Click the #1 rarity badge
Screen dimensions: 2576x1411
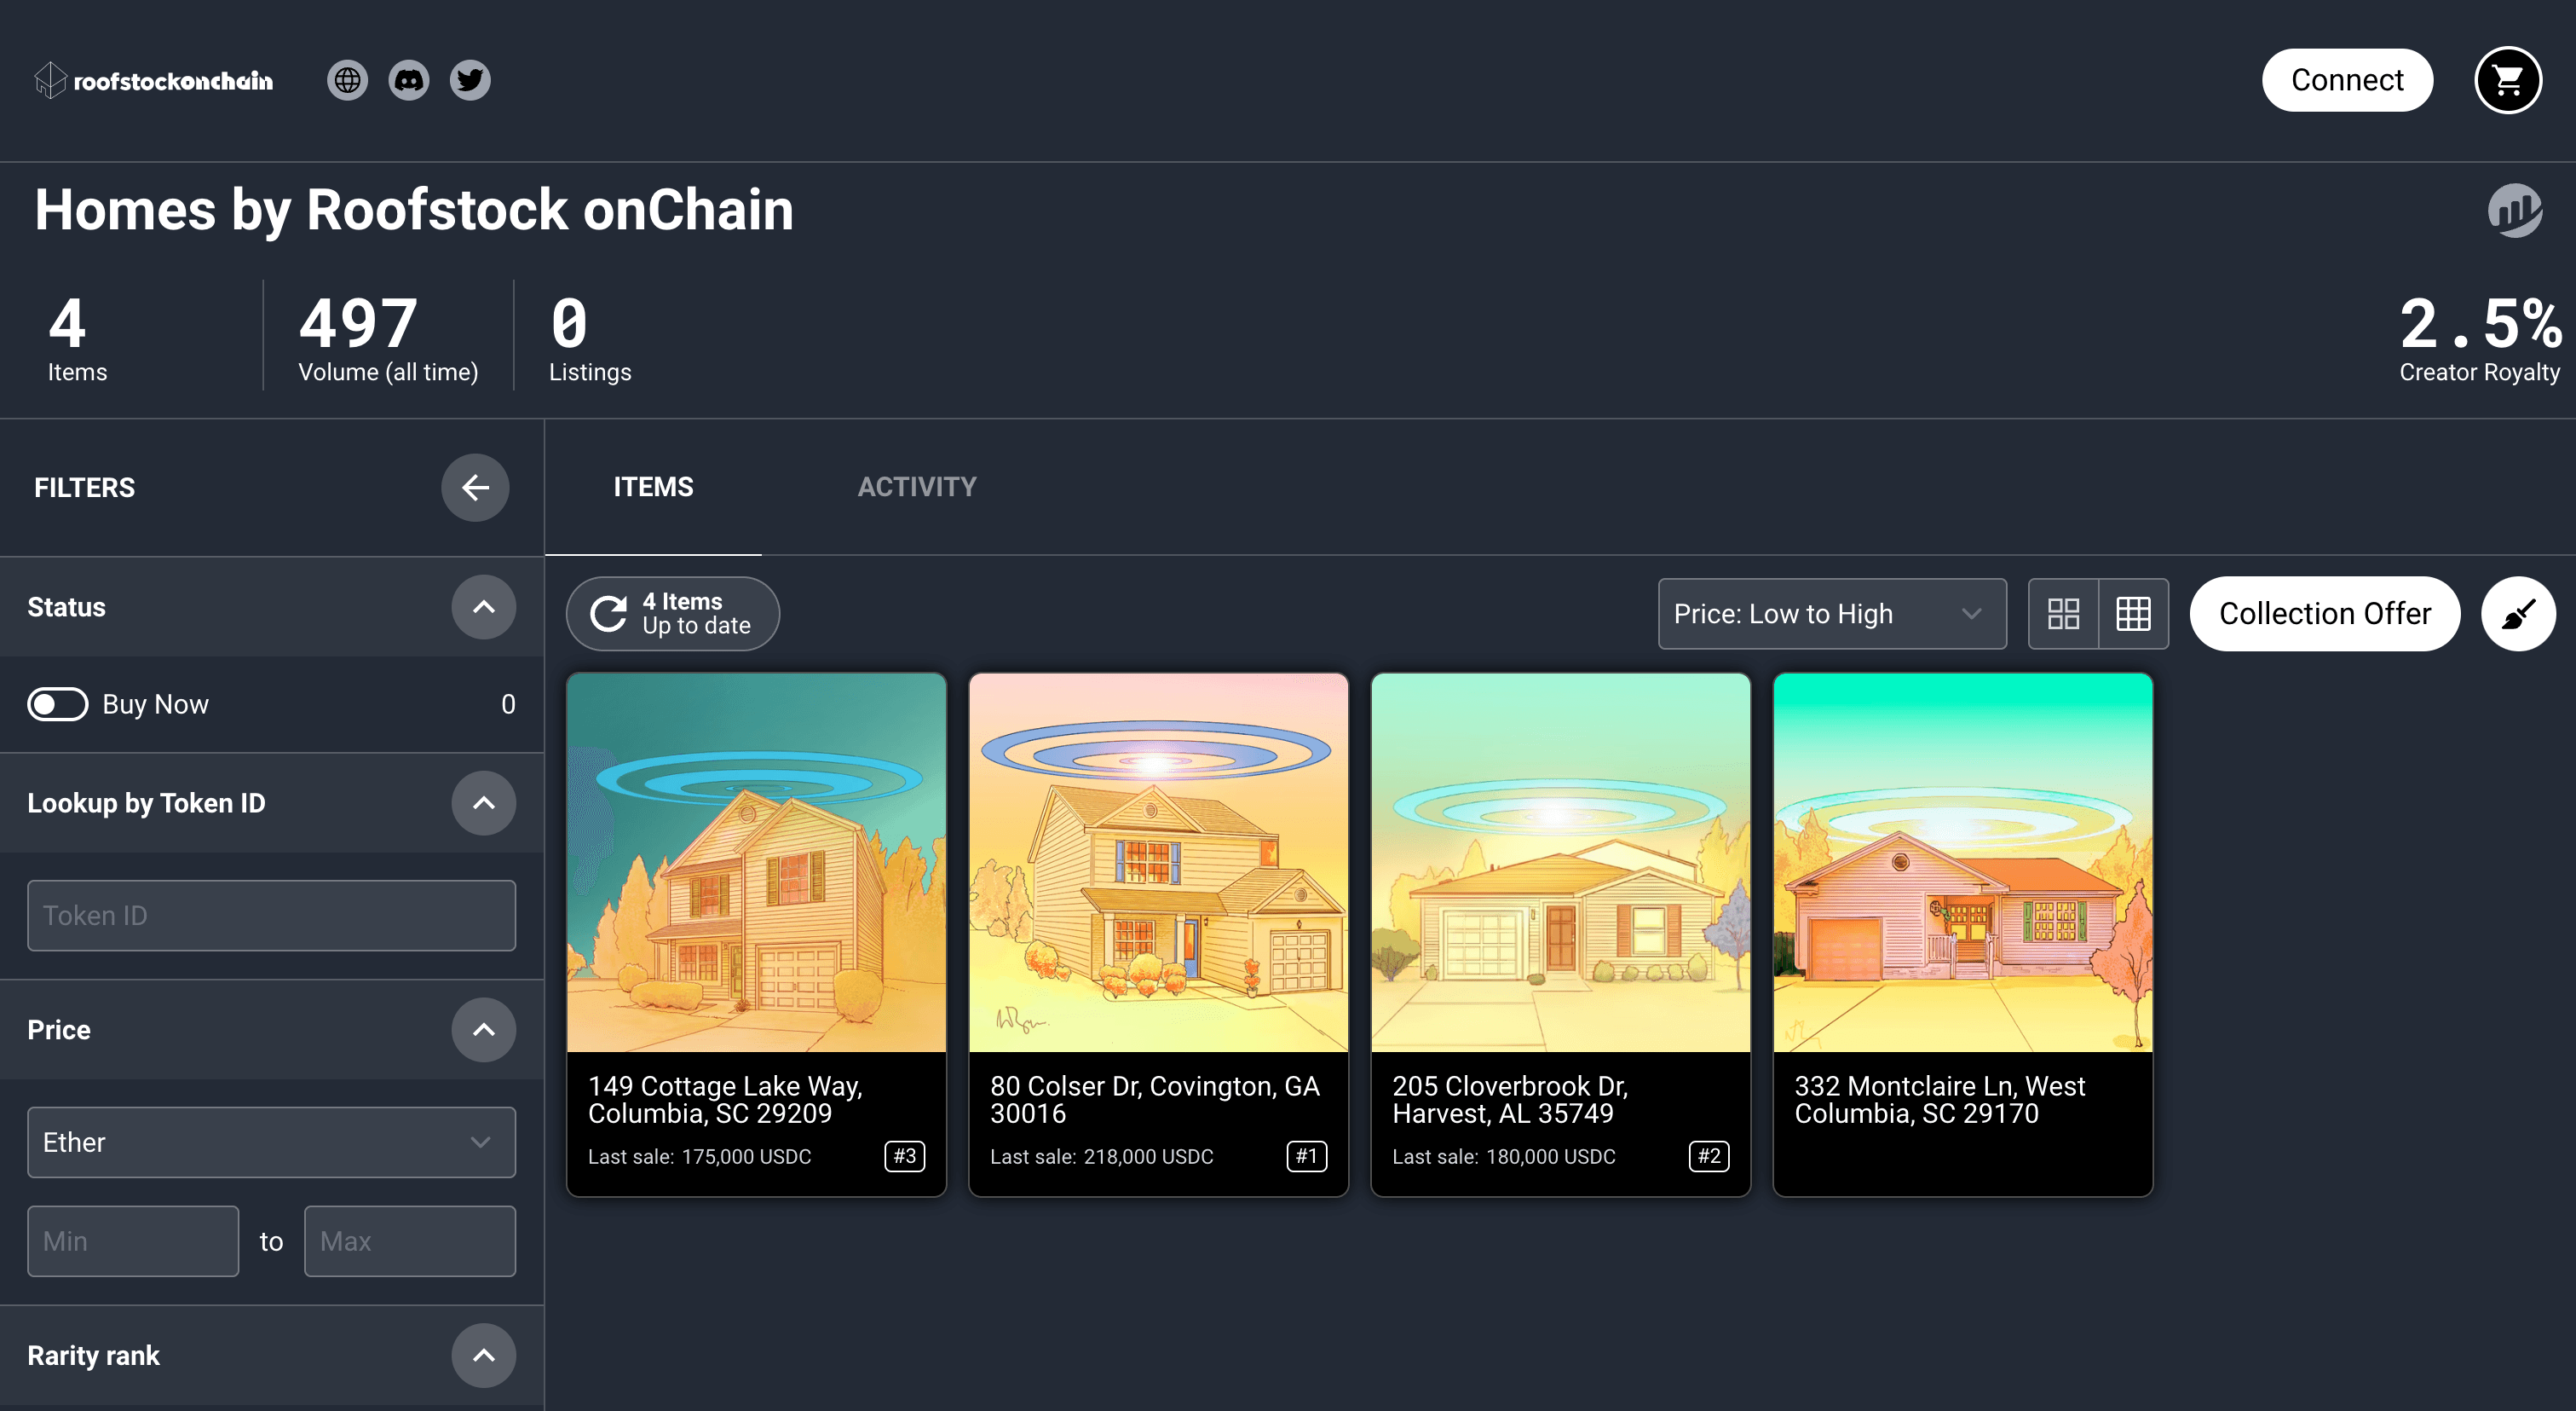(1306, 1156)
